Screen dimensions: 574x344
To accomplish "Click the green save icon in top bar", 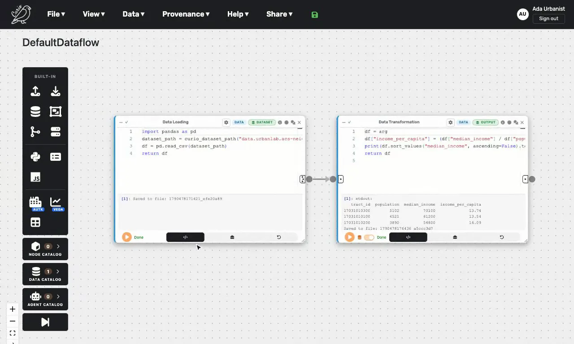I will tap(315, 15).
